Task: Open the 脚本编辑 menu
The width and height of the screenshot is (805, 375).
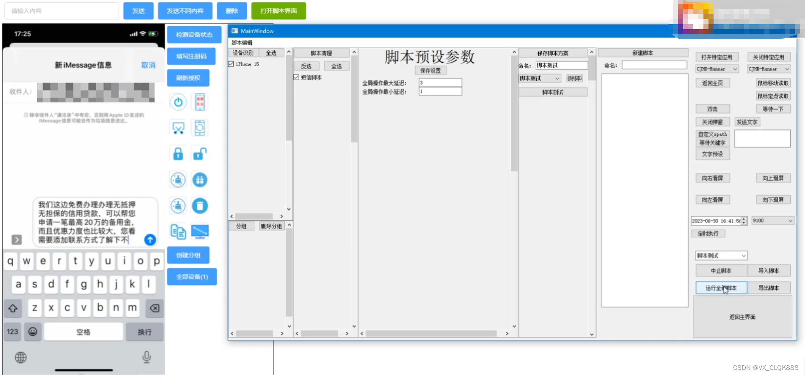Action: click(242, 43)
